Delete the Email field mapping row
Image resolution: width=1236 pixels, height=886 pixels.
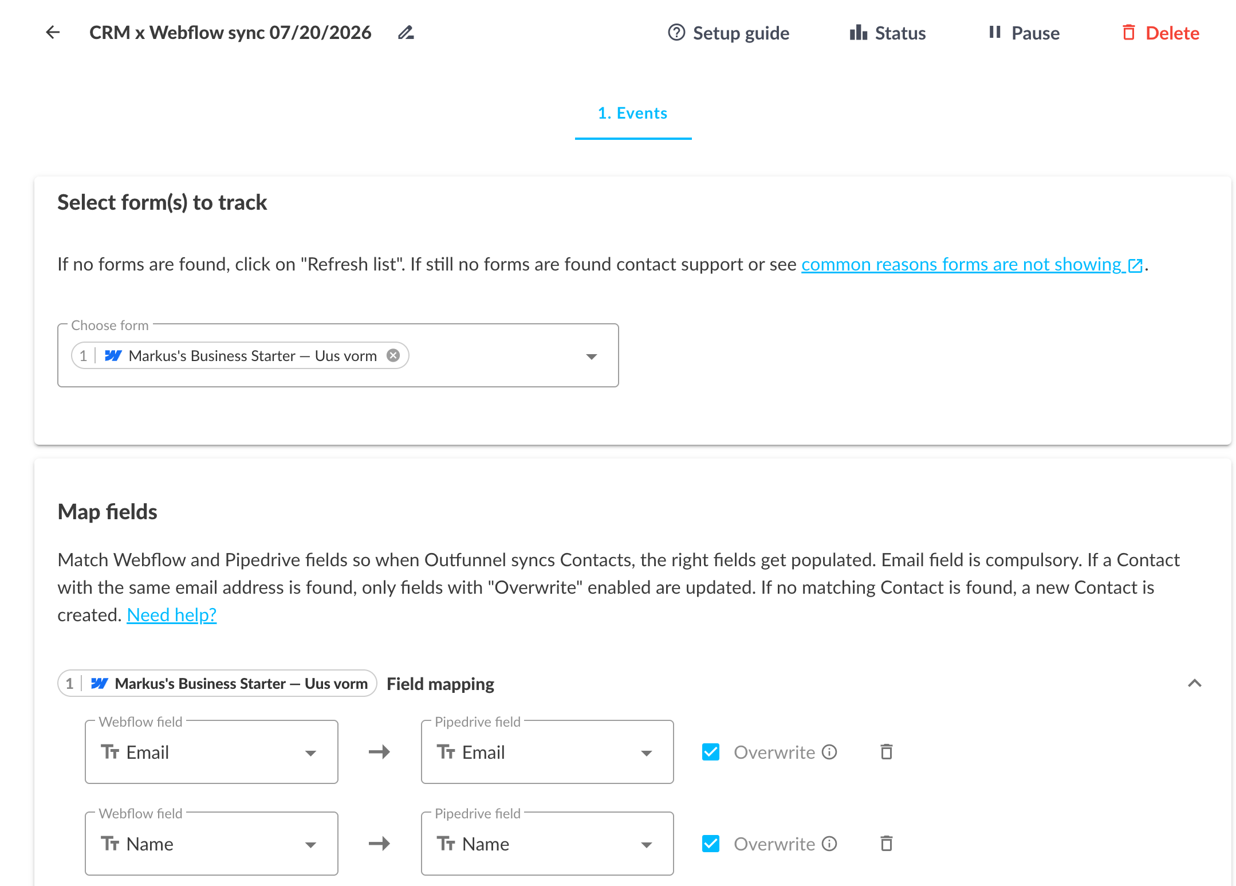point(886,752)
